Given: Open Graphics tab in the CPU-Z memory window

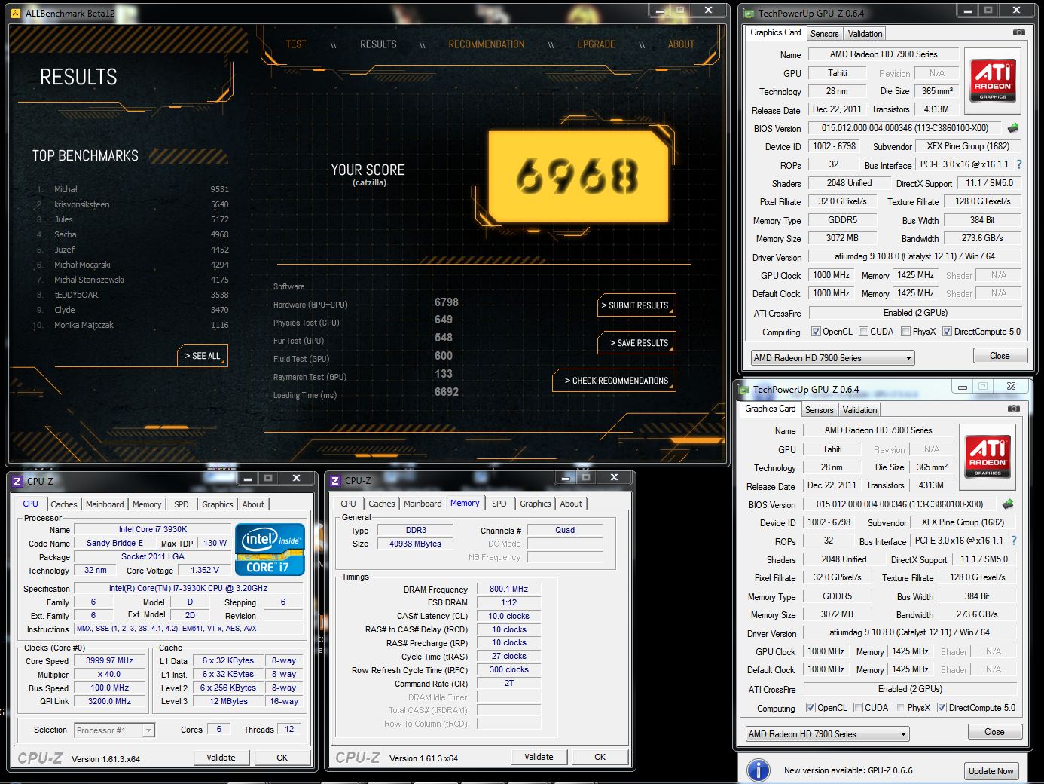Looking at the screenshot, I should [536, 504].
